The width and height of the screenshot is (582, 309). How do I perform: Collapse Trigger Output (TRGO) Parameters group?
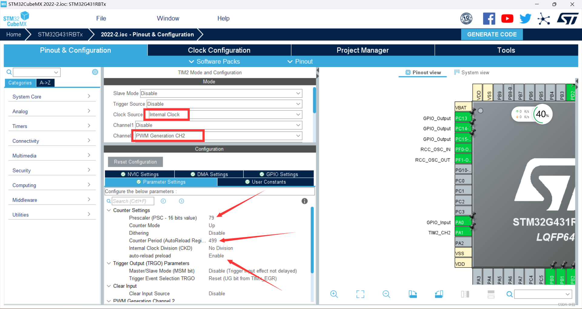(x=109, y=263)
